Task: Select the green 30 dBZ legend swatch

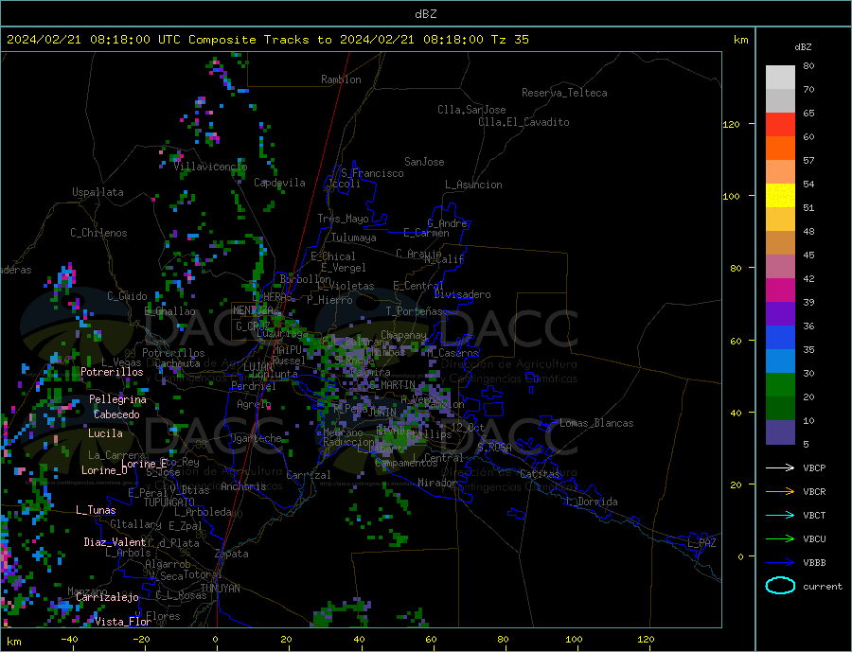Action: coord(780,385)
